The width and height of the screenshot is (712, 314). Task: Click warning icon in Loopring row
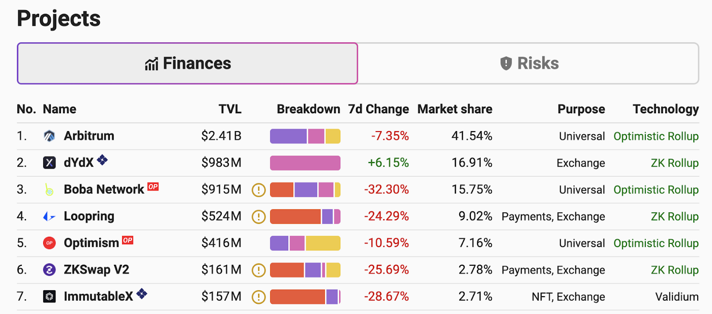click(x=259, y=217)
